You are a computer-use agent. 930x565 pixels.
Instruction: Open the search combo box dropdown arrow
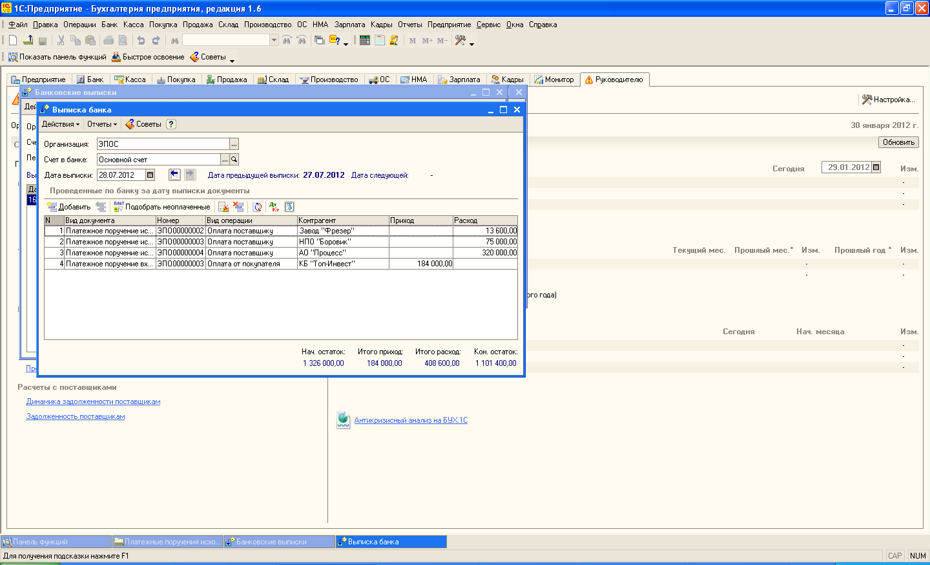pyautogui.click(x=274, y=40)
